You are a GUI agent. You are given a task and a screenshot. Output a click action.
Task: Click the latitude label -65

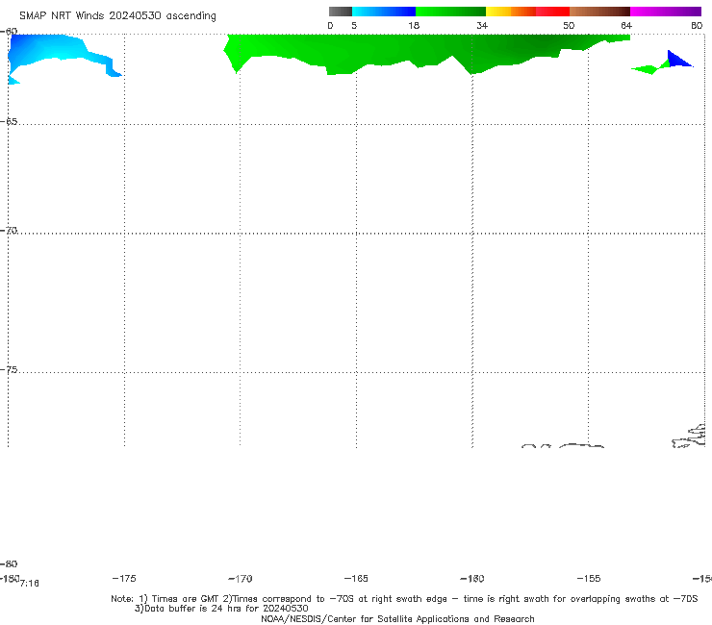[x=9, y=121]
